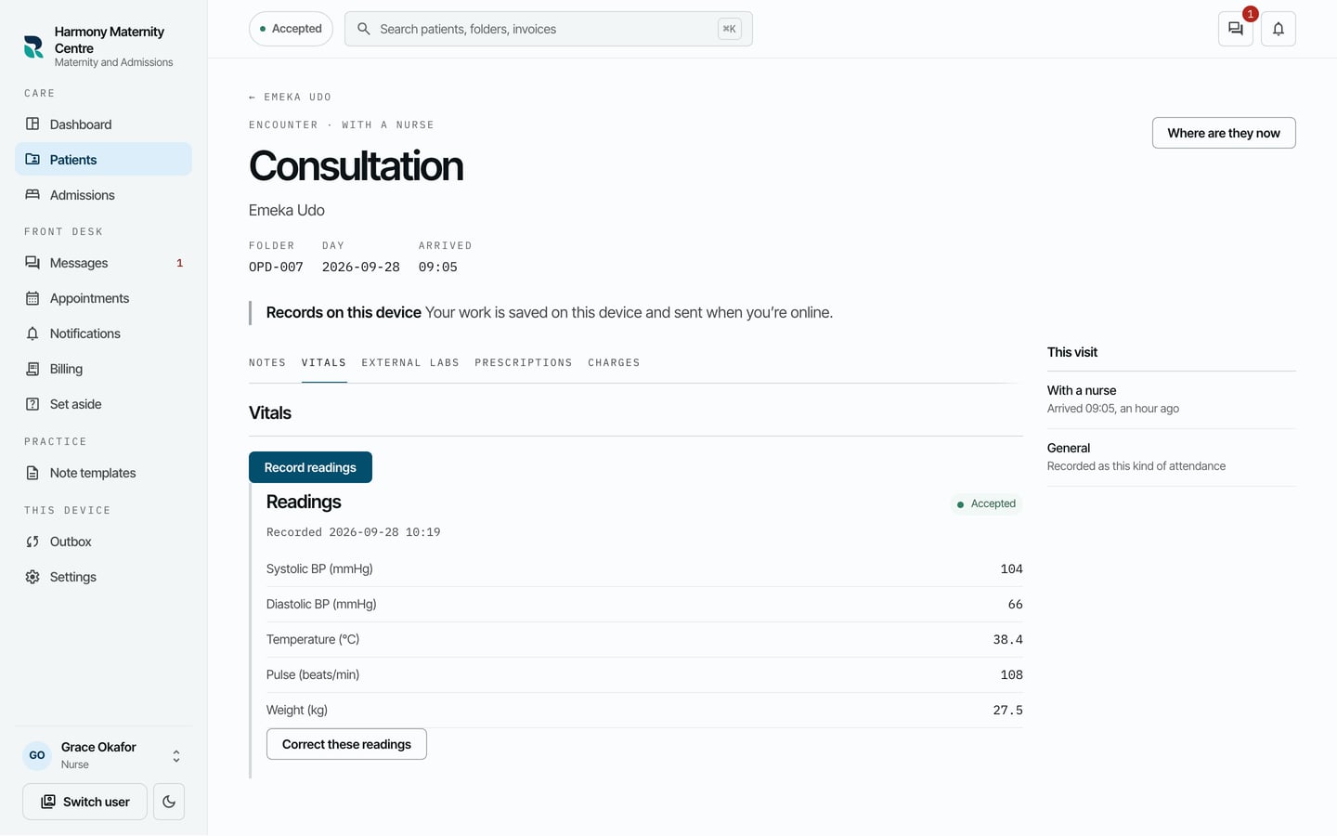The height and width of the screenshot is (836, 1337).
Task: Click the Weight value 27.5
Action: 1007,711
